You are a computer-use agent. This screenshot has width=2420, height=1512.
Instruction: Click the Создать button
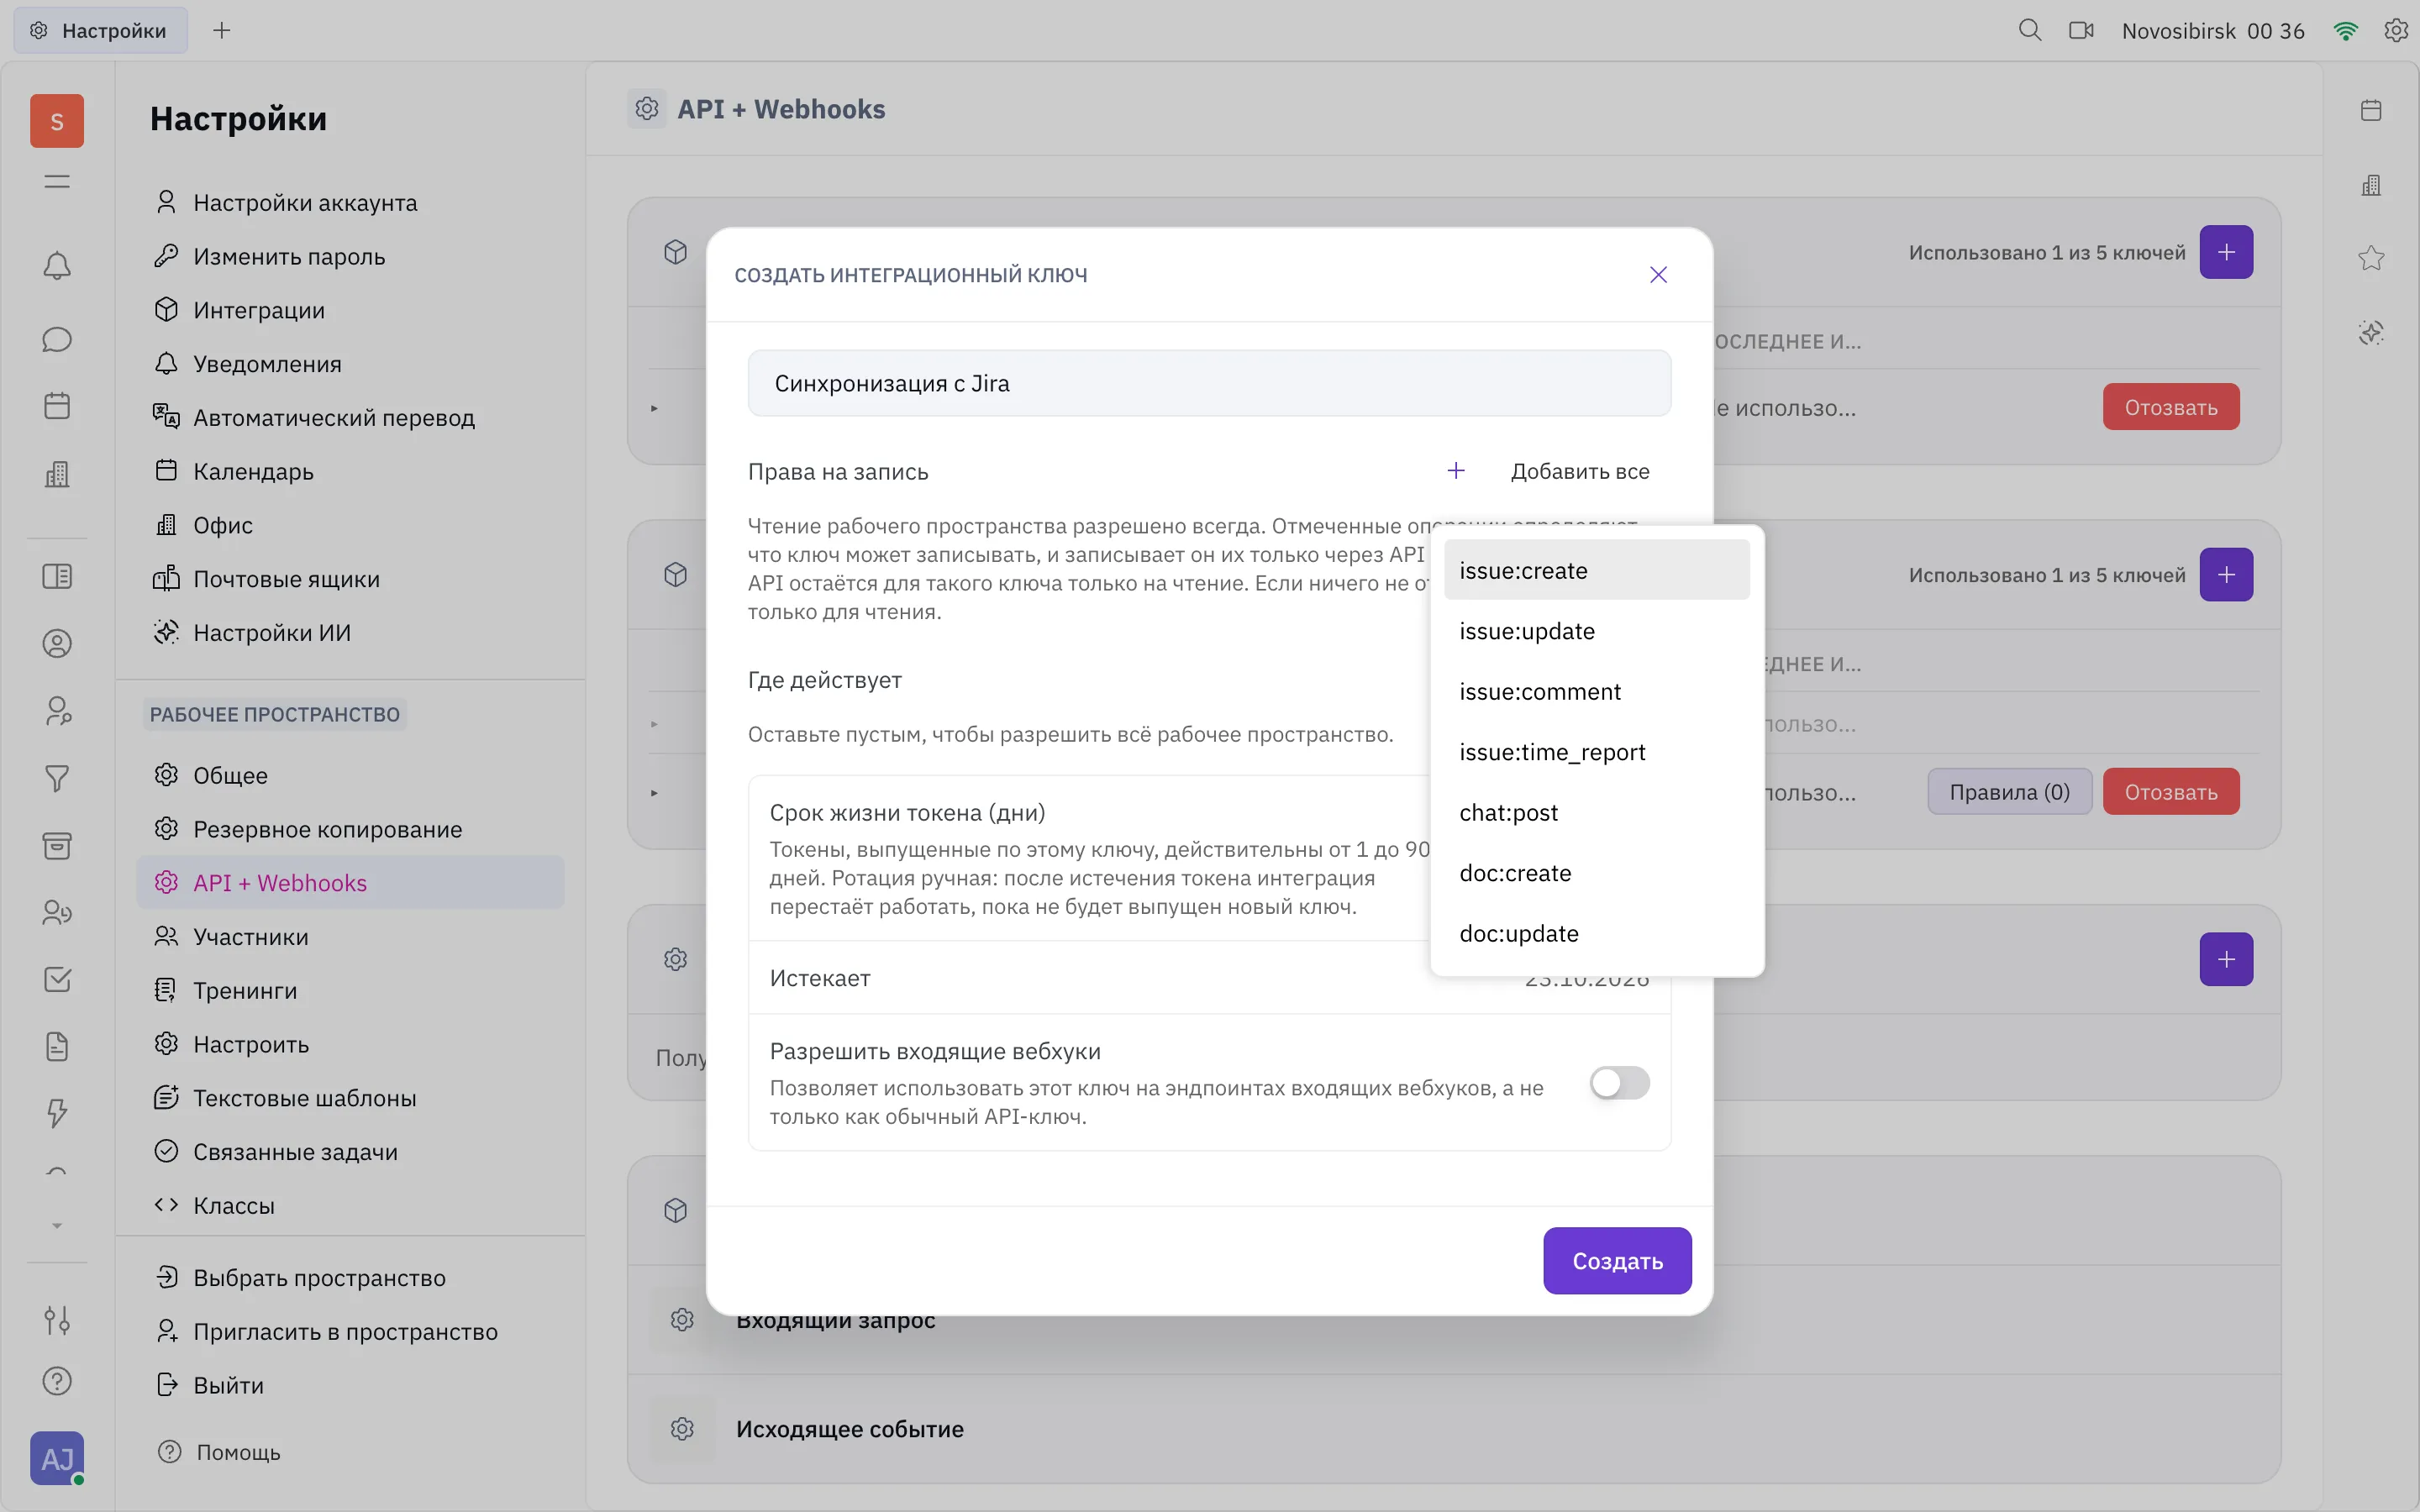1617,1261
